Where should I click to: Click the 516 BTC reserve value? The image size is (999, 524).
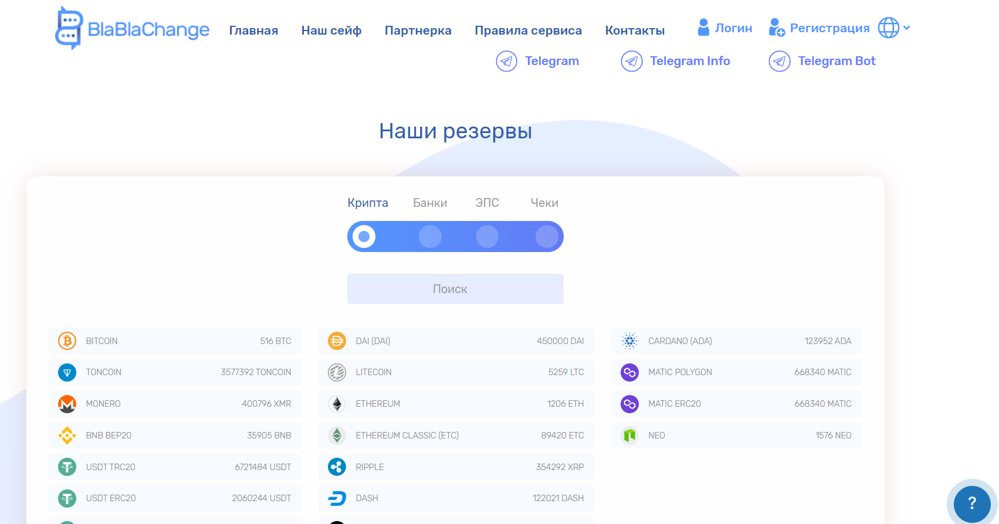pos(276,341)
